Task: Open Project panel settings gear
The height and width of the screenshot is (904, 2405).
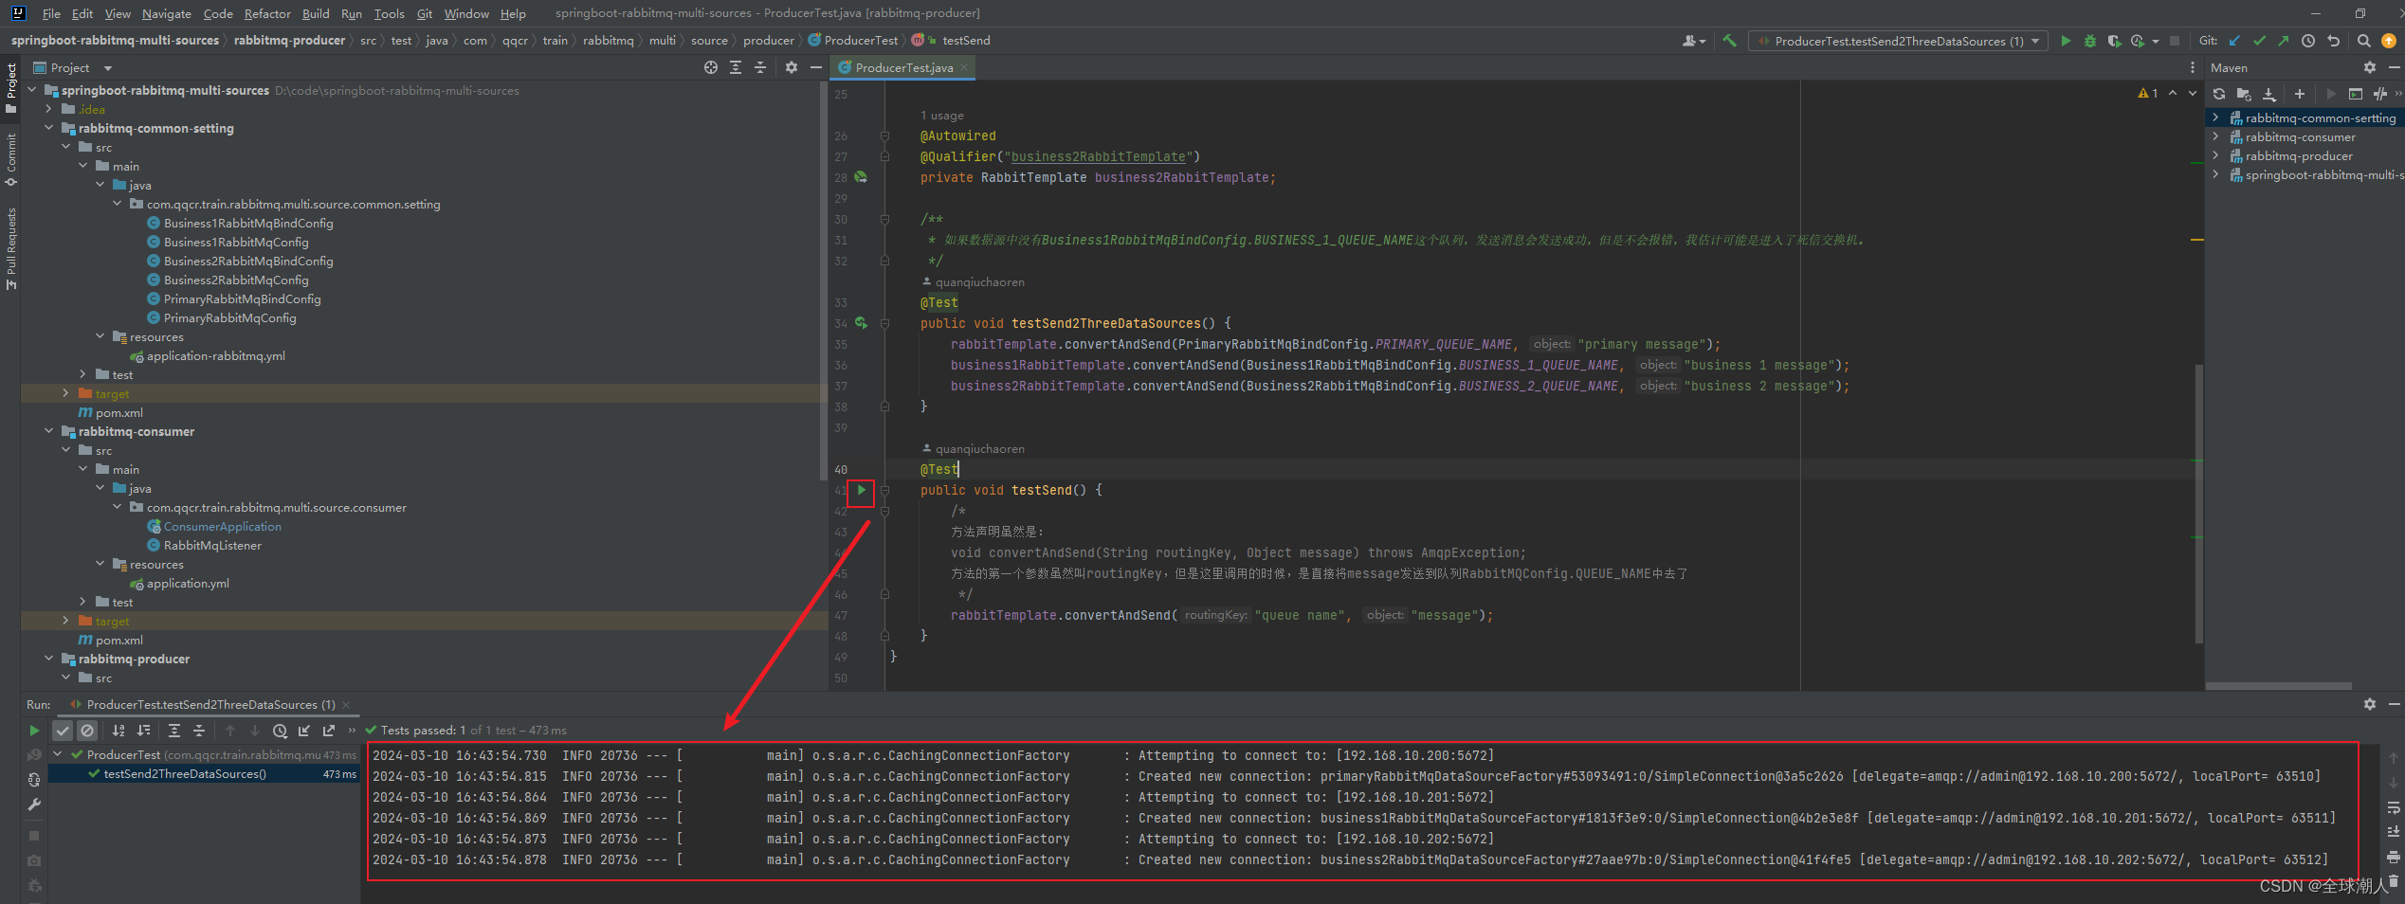Action: tap(792, 67)
